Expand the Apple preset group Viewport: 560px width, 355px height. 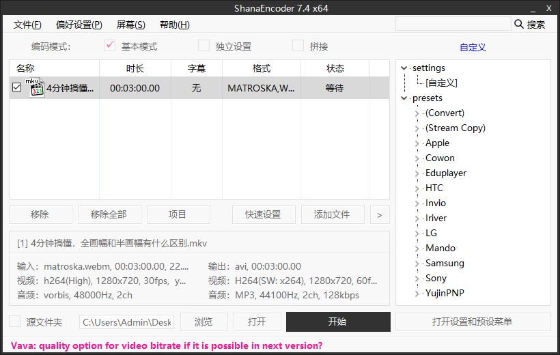[x=417, y=143]
